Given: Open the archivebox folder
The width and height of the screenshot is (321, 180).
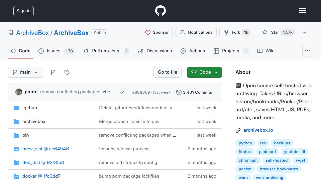Looking at the screenshot, I should [34, 121].
